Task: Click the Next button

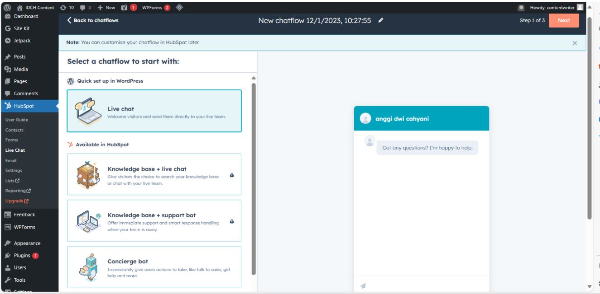Action: [564, 20]
